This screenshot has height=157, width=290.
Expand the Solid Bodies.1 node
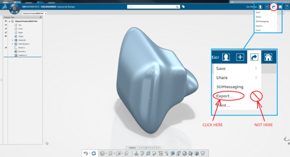click(x=12, y=44)
